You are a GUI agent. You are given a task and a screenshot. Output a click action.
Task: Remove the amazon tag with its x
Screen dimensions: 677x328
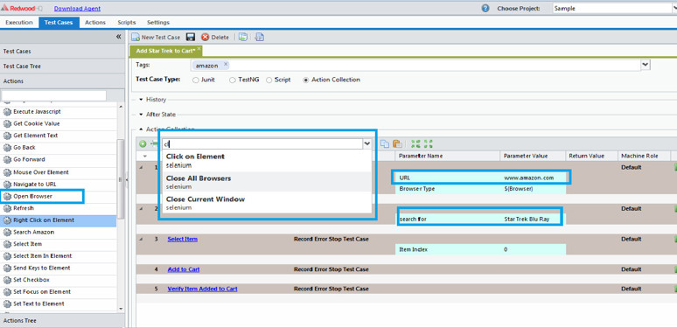(226, 64)
